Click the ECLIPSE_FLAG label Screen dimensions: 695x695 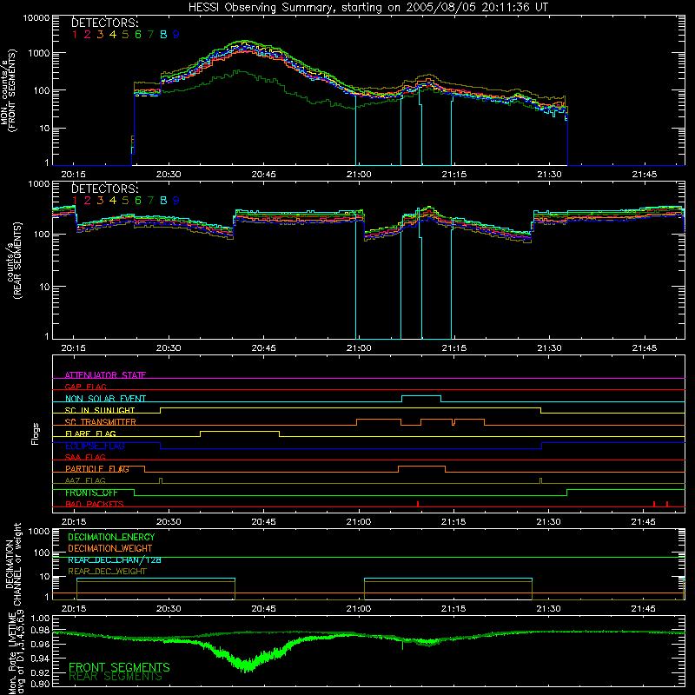95,446
